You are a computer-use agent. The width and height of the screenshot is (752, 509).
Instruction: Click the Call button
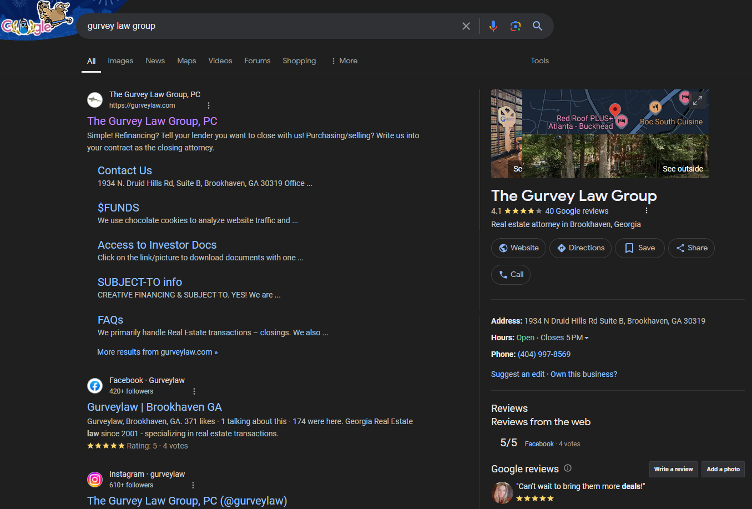point(511,275)
